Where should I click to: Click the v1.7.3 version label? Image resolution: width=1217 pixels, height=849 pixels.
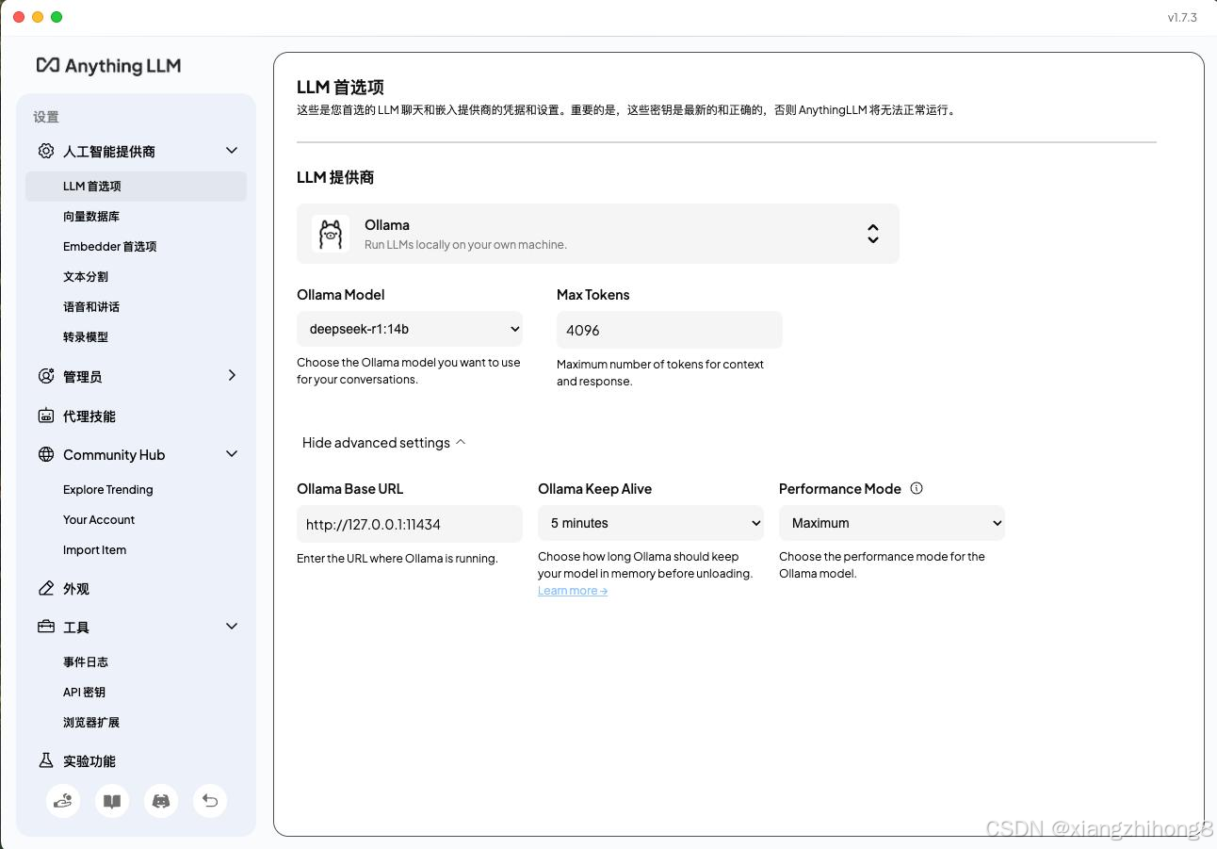(x=1182, y=17)
